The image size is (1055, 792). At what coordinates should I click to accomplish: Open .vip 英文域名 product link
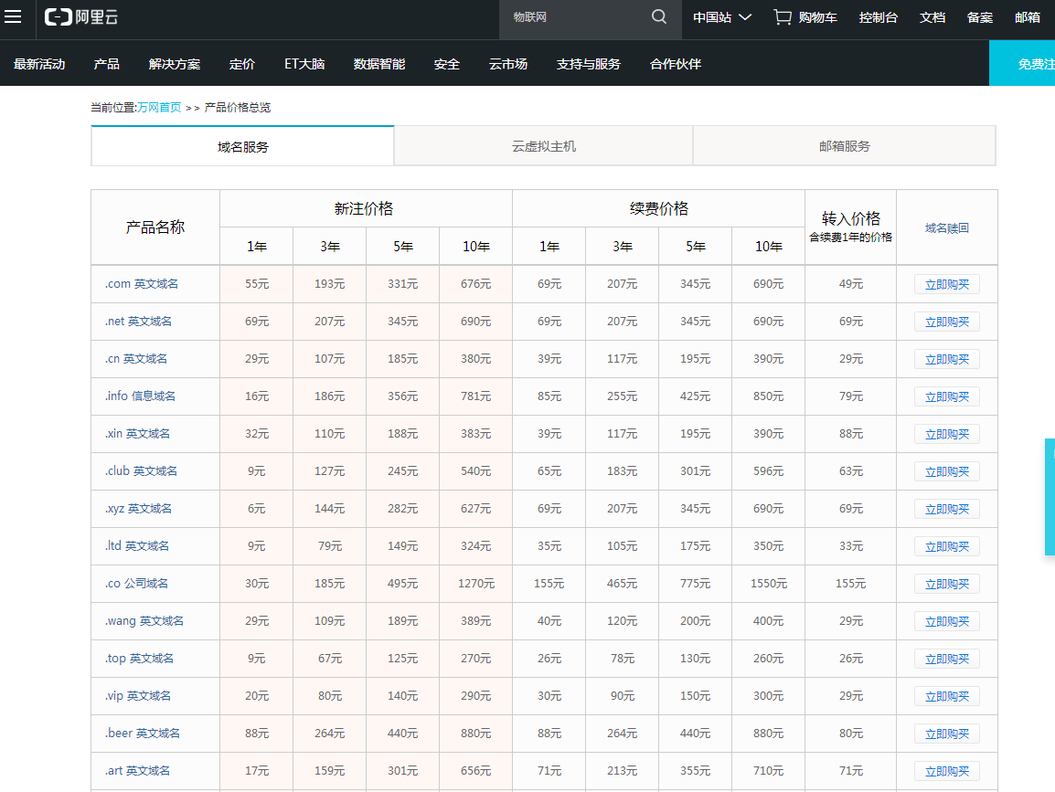coord(138,696)
